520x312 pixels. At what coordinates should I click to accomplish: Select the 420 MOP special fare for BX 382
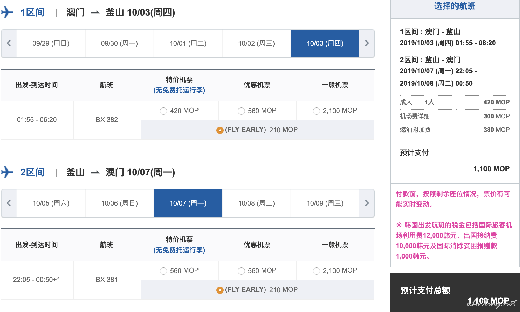163,111
